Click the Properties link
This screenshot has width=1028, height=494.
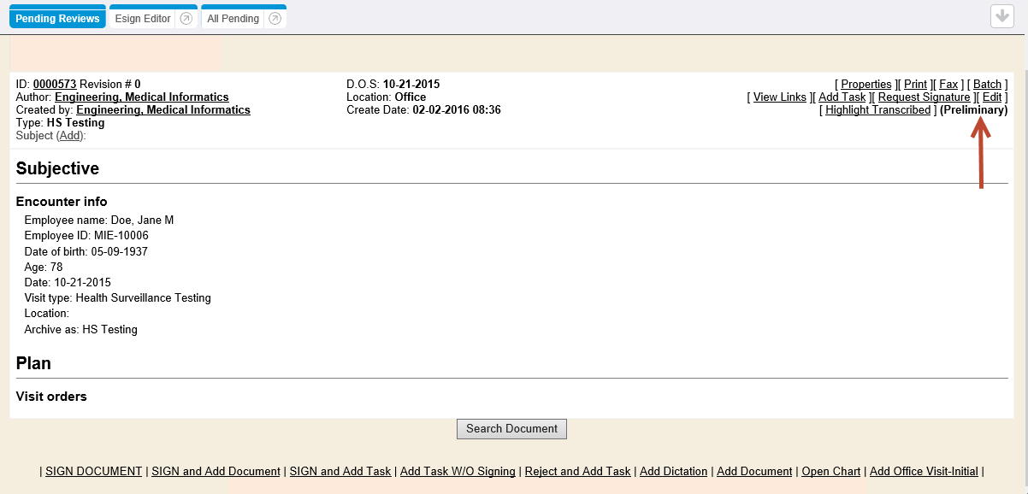tap(866, 85)
